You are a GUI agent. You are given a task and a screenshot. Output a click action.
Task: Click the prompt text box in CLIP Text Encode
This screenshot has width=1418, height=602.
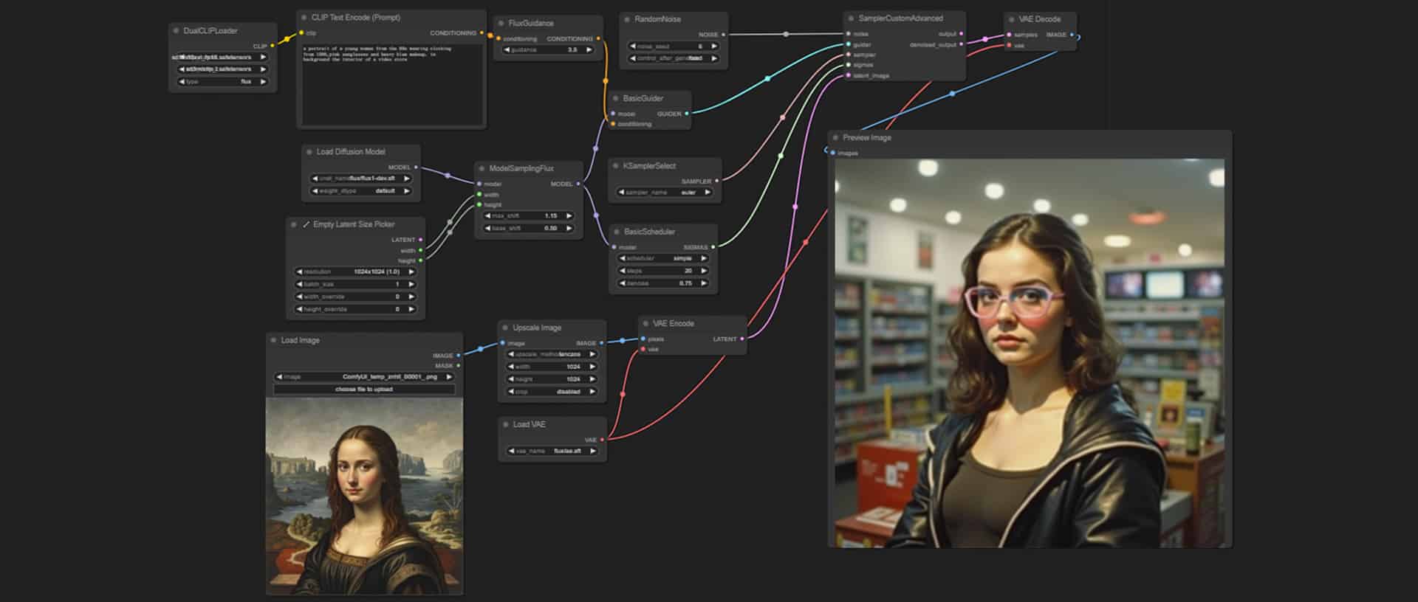[391, 84]
